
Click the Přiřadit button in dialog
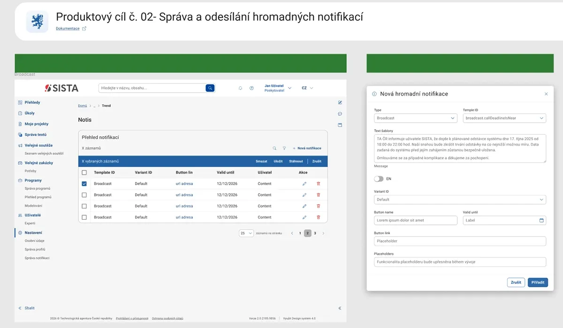[x=538, y=283]
